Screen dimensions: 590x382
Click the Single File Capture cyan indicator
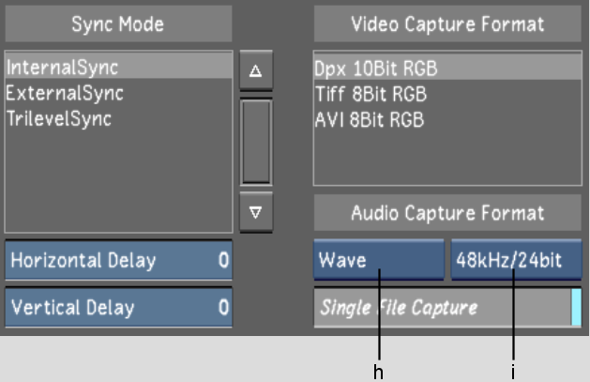coord(576,308)
